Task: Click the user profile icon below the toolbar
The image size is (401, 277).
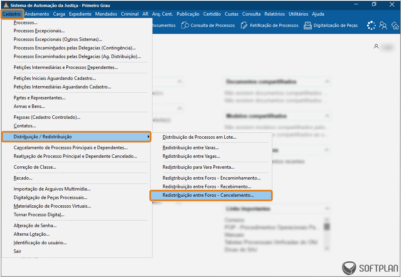Action: [376, 46]
